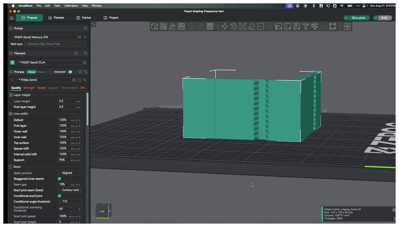This screenshot has width=399, height=227.
Task: Open macOS Control Center
Action: 364,6
